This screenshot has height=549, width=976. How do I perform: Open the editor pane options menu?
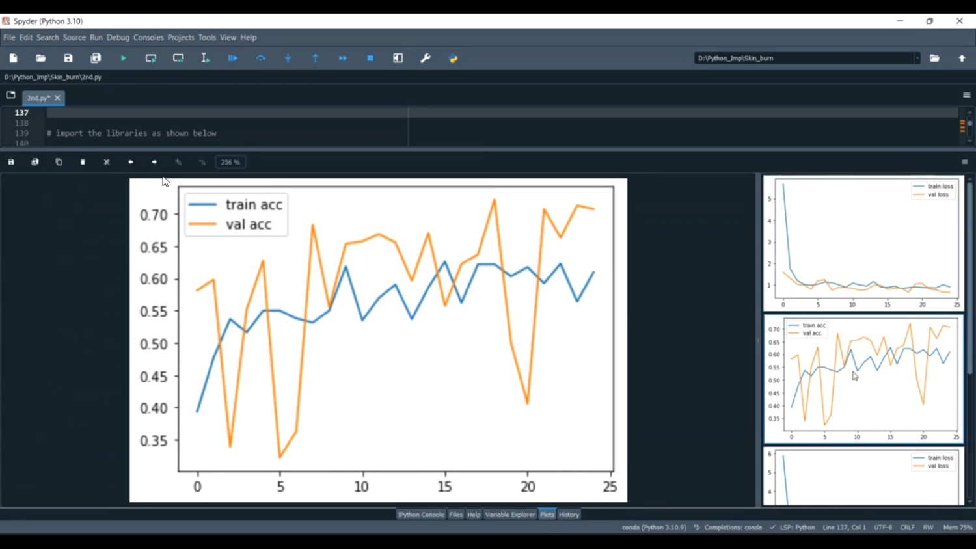pyautogui.click(x=966, y=95)
